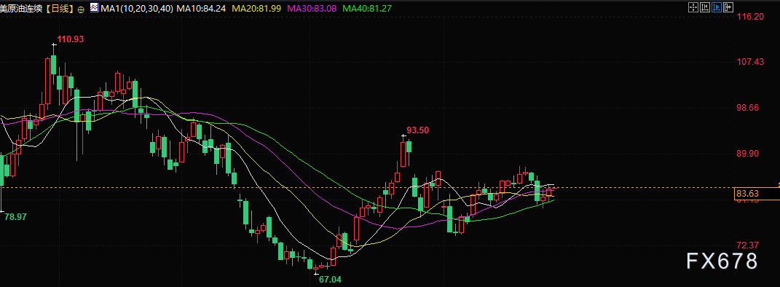This screenshot has height=287, width=780.
Task: Click the 67.04 low price label
Action: point(330,280)
